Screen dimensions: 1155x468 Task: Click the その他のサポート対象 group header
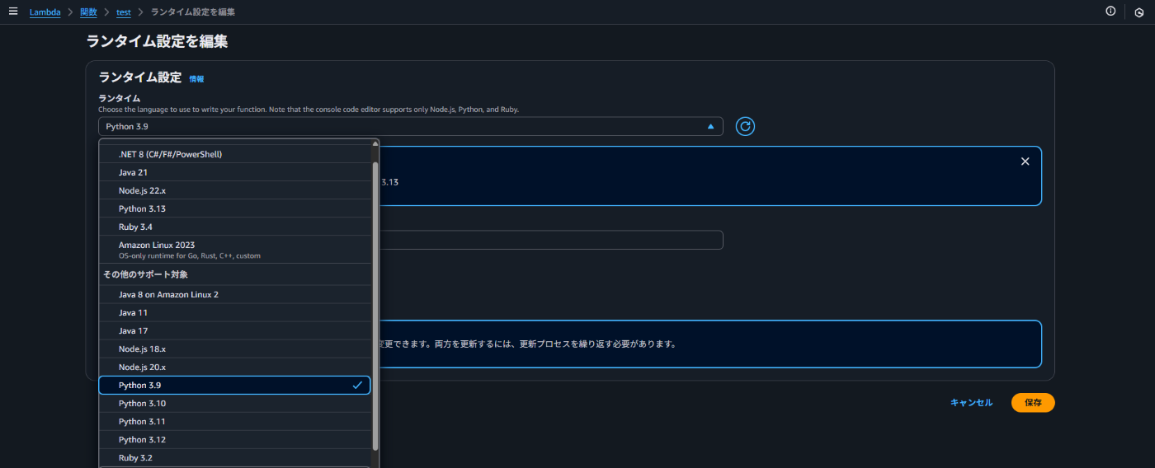[235, 274]
